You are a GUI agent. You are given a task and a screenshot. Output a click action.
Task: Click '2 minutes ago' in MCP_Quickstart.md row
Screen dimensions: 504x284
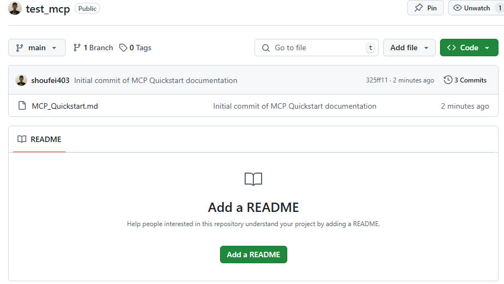[465, 106]
